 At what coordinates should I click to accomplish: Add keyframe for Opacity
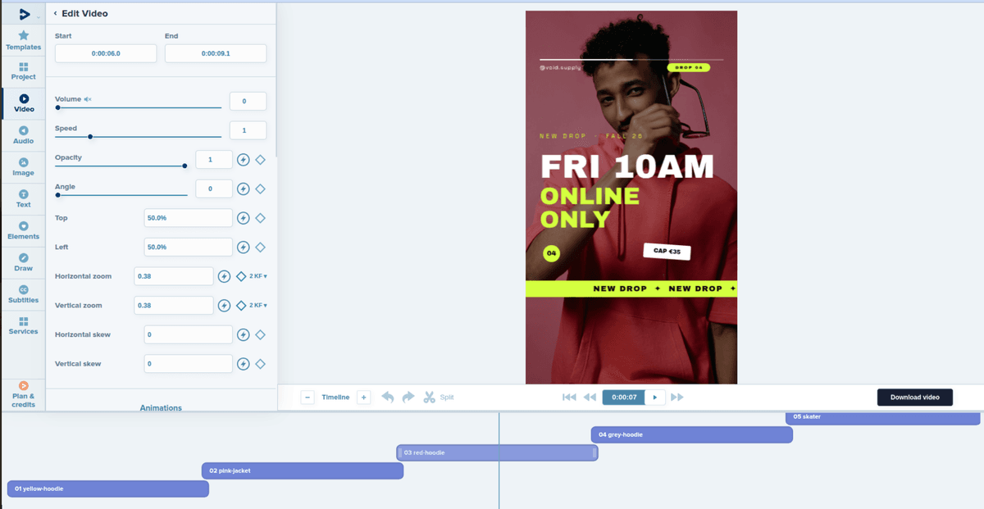[260, 160]
